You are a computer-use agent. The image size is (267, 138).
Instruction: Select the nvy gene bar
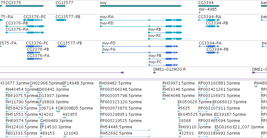coord(141,6)
